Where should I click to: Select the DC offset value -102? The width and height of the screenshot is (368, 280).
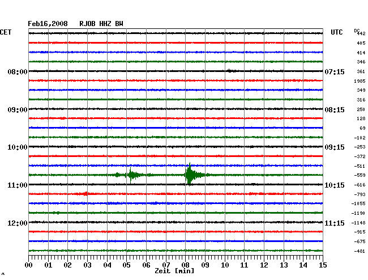(x=360, y=138)
